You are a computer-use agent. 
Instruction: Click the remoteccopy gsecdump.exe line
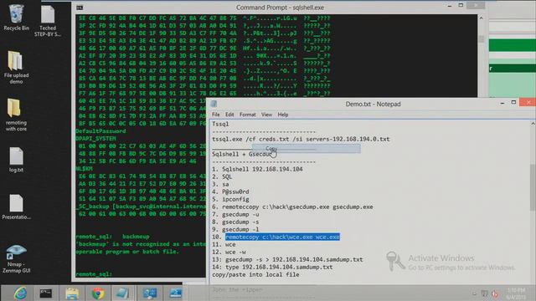[292, 207]
